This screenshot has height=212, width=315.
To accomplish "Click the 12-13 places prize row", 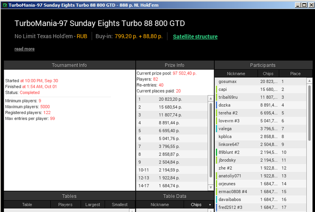I will coord(172,178).
